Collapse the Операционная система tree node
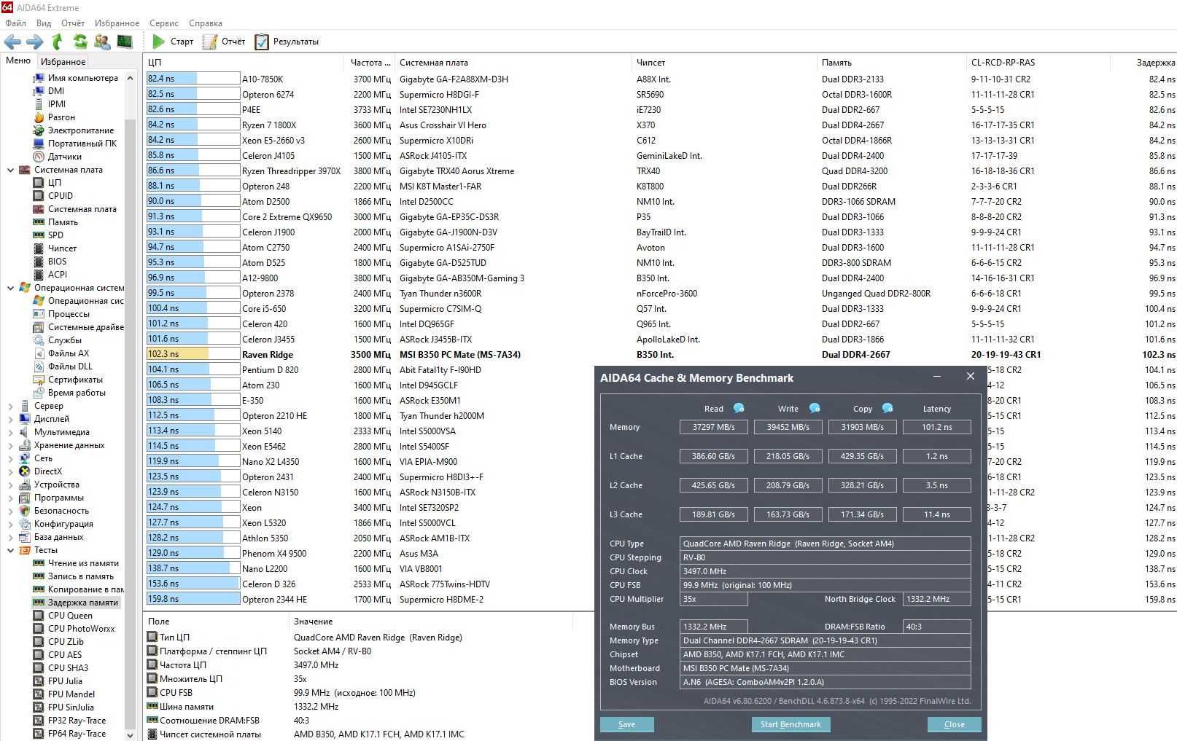The width and height of the screenshot is (1177, 741). pyautogui.click(x=10, y=288)
